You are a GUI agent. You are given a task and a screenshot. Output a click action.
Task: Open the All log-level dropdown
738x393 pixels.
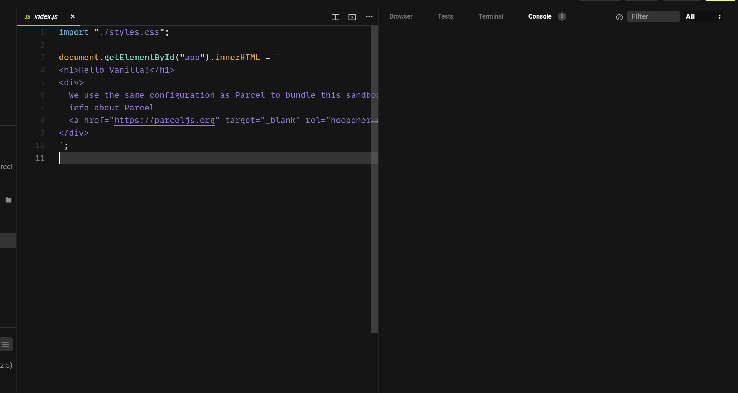[x=703, y=17]
